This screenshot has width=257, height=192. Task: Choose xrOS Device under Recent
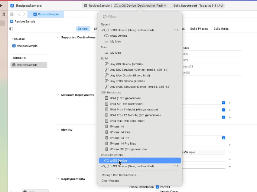[x=140, y=36]
